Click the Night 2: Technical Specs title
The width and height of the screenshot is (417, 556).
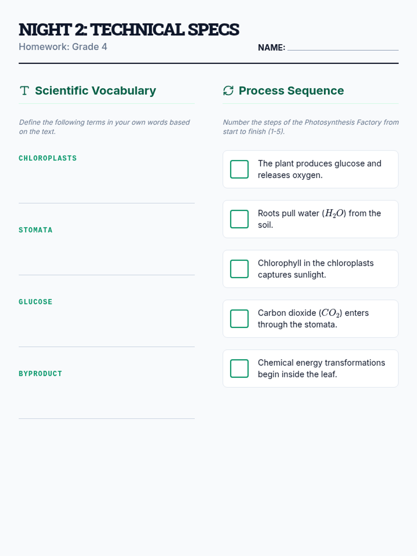pyautogui.click(x=129, y=30)
